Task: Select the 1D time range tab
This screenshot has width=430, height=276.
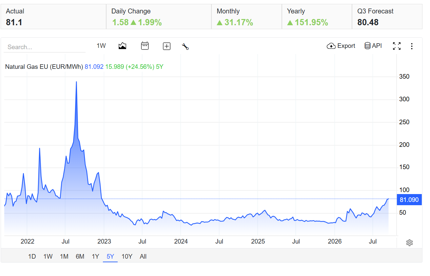Action: point(32,257)
